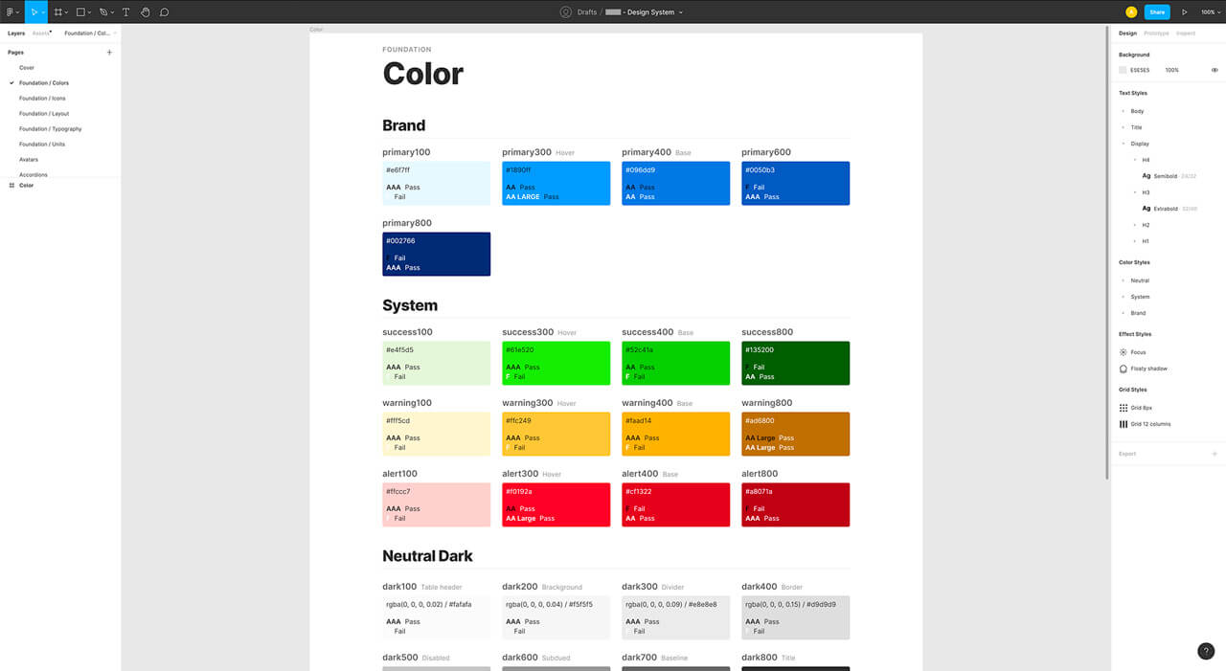Screen dimensions: 1226x671
Task: Select the Text tool
Action: [x=125, y=11]
